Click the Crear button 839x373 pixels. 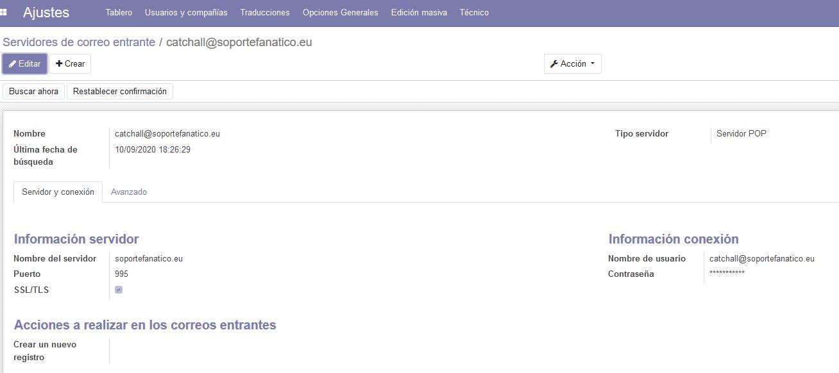(x=71, y=63)
